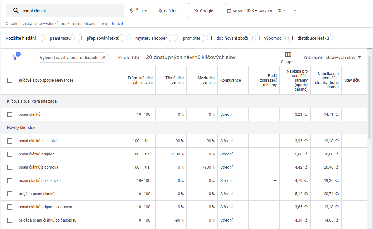Click the calendar icon before date range
Screen dimensions: 373x229
click(x=229, y=11)
